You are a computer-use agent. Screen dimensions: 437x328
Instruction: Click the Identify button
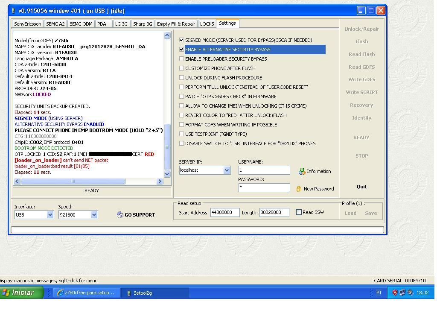(x=362, y=118)
